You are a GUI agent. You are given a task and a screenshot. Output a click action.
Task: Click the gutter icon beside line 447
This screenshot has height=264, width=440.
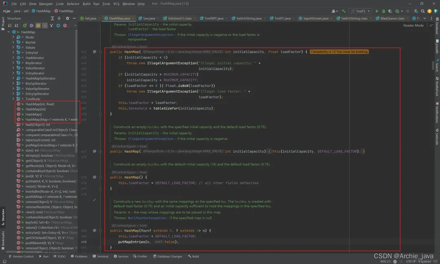pyautogui.click(x=95, y=52)
